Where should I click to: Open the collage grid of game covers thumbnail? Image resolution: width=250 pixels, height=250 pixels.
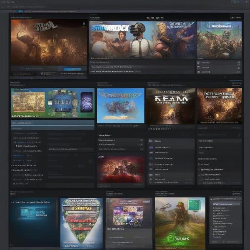[129, 215]
